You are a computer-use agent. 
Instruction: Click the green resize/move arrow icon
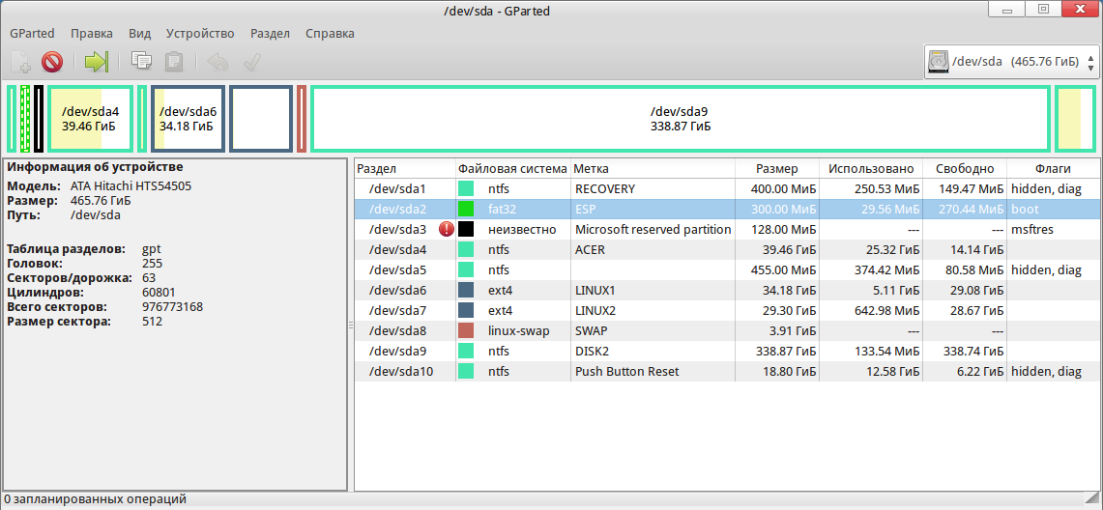click(x=96, y=63)
